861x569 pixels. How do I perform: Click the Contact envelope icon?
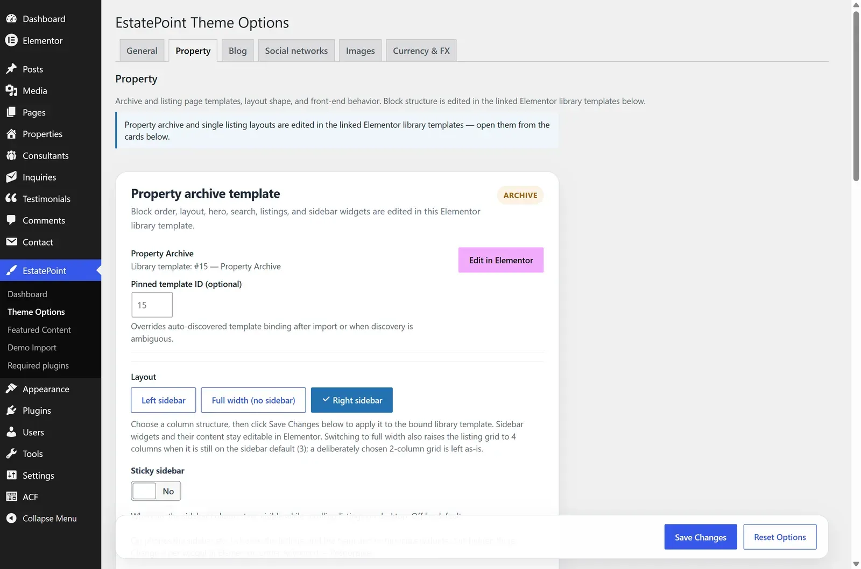(11, 242)
